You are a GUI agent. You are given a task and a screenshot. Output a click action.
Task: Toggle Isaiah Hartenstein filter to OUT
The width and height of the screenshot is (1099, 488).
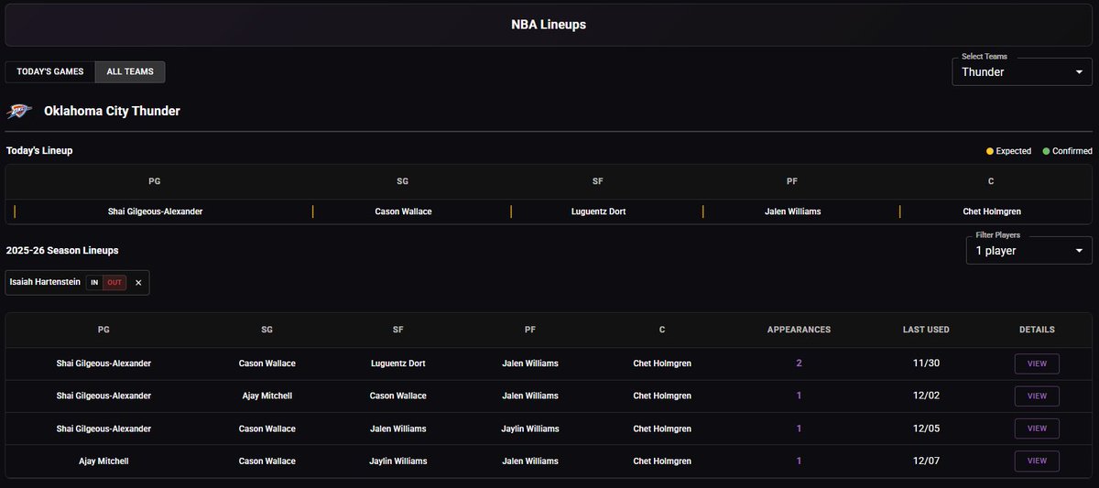coord(114,283)
